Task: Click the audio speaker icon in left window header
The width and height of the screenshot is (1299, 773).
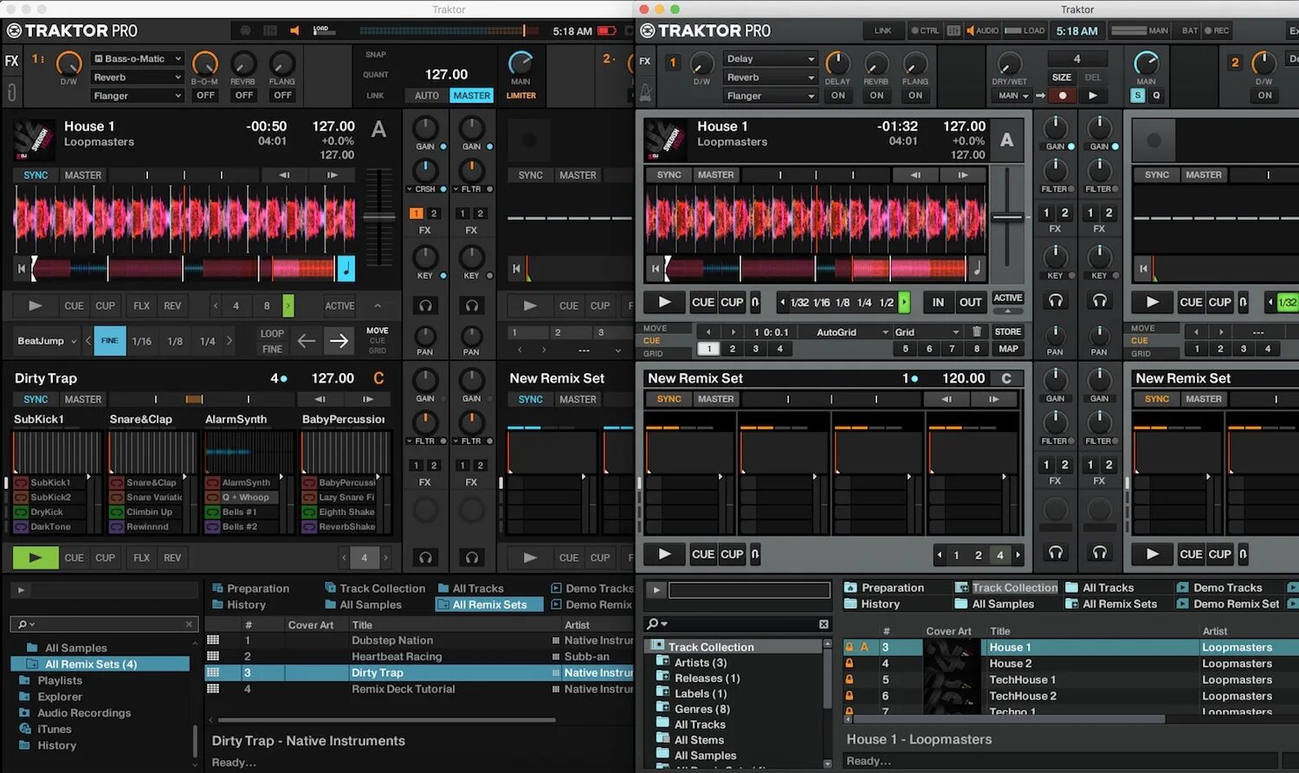Action: (294, 31)
